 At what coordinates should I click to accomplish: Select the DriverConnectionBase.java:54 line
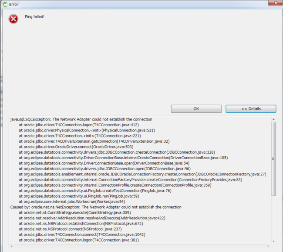tap(104, 163)
